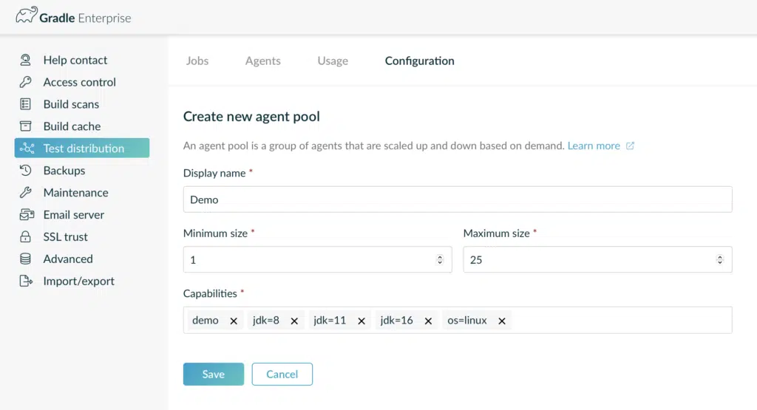Image resolution: width=757 pixels, height=410 pixels.
Task: Open Build scans list icon
Action: [x=26, y=104]
